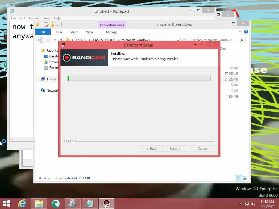The image size is (279, 209).
Task: Open Notepad Edit menu
Action: pos(22,18)
